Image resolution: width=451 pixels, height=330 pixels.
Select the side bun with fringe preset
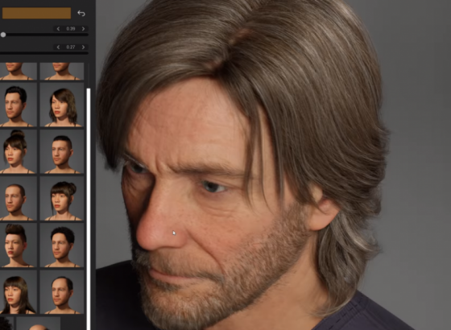pos(62,199)
